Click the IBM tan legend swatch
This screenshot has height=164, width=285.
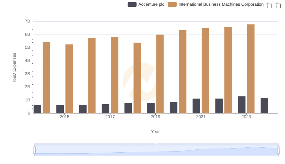(172, 4)
